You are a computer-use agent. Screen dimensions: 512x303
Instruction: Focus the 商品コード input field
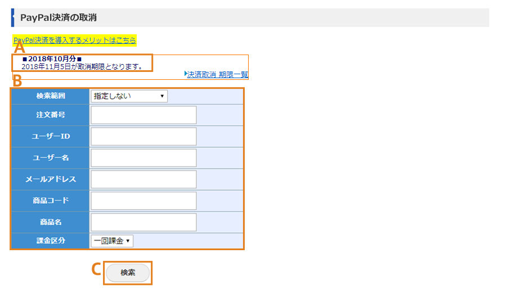point(143,201)
